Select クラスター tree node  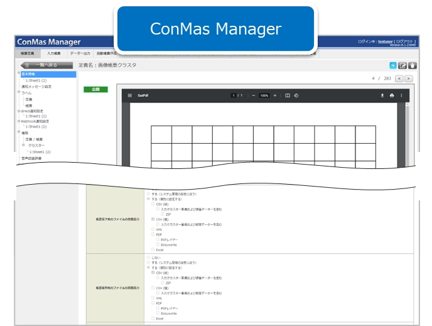point(36,146)
